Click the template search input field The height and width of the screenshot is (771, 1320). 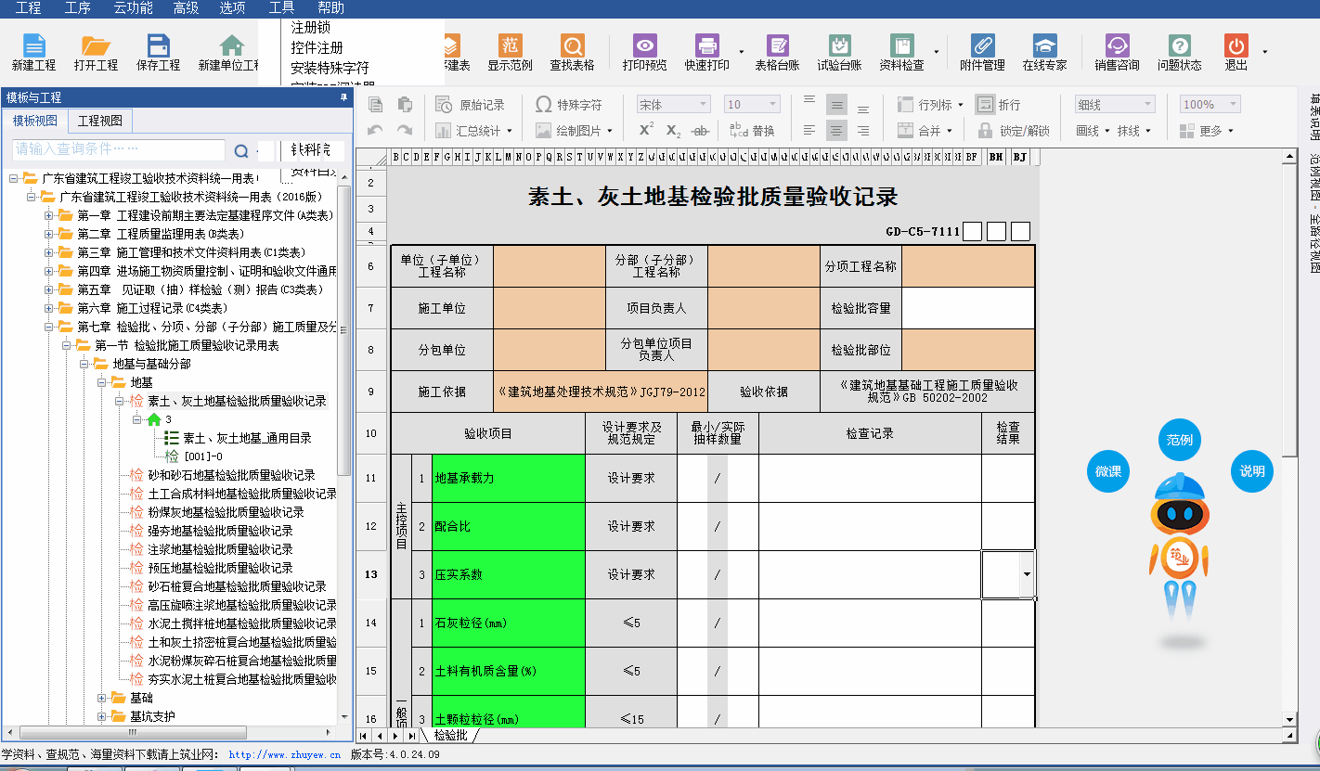119,149
